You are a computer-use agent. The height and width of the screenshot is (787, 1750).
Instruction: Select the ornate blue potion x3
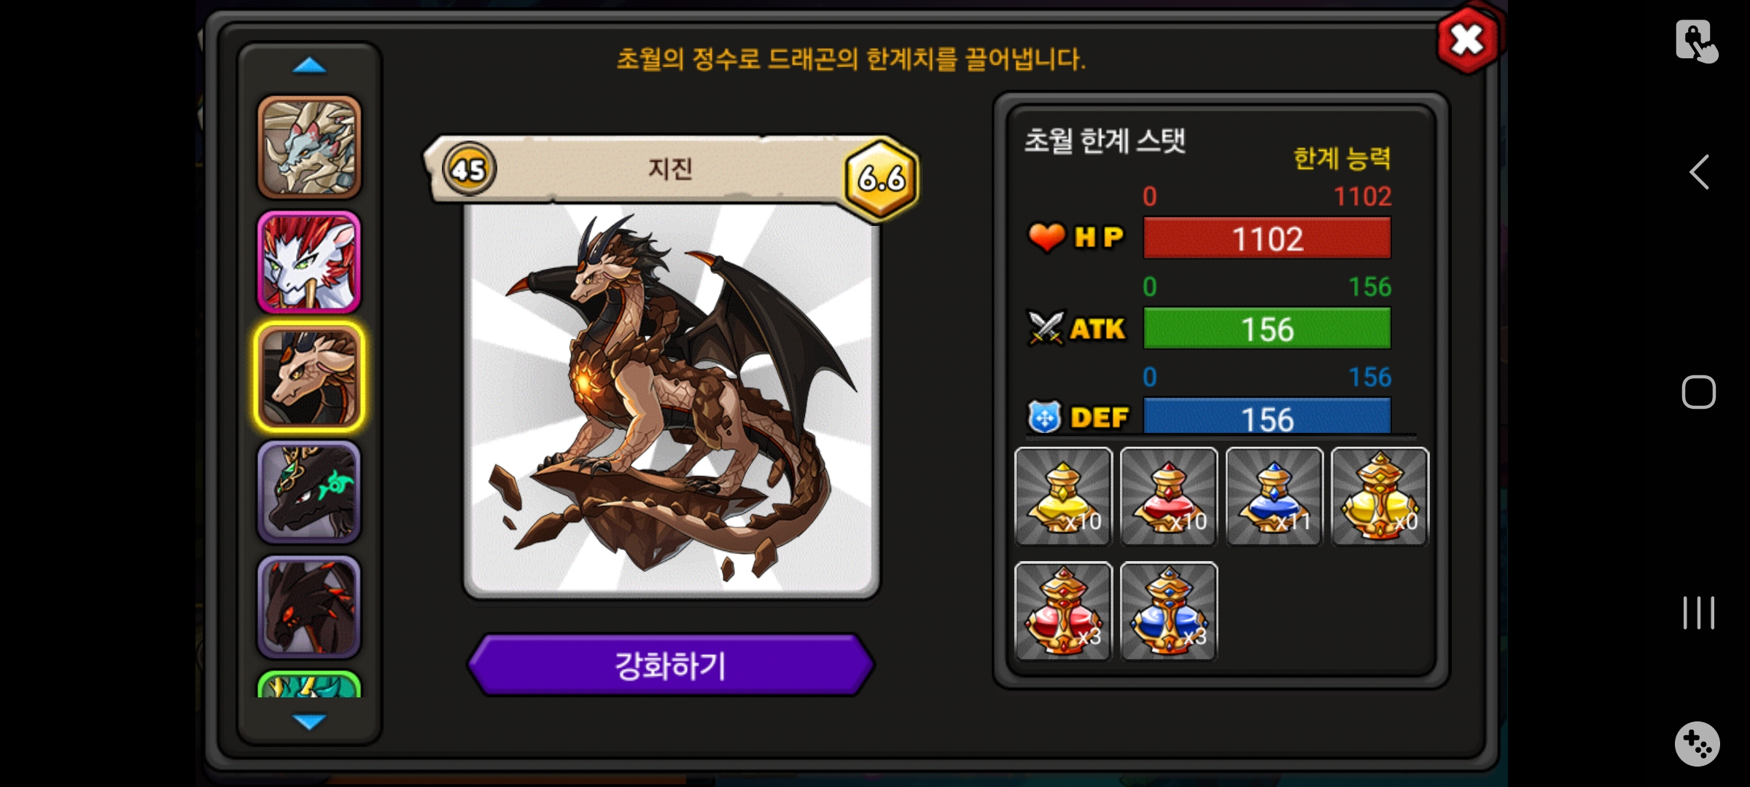(1169, 611)
